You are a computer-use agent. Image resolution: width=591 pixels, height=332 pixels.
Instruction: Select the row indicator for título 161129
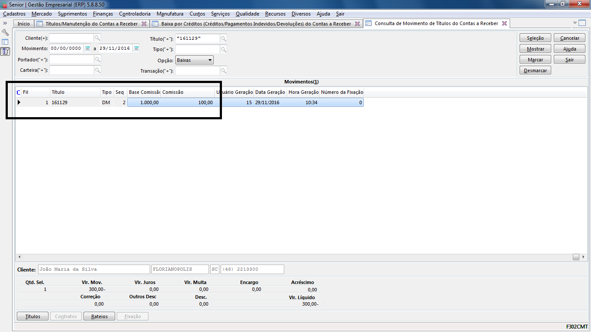pos(19,102)
